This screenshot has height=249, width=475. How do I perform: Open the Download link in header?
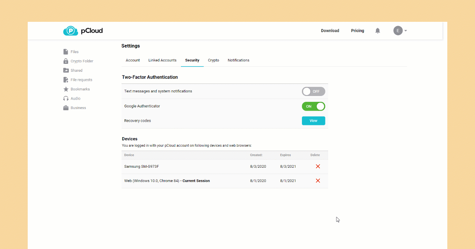click(x=330, y=31)
